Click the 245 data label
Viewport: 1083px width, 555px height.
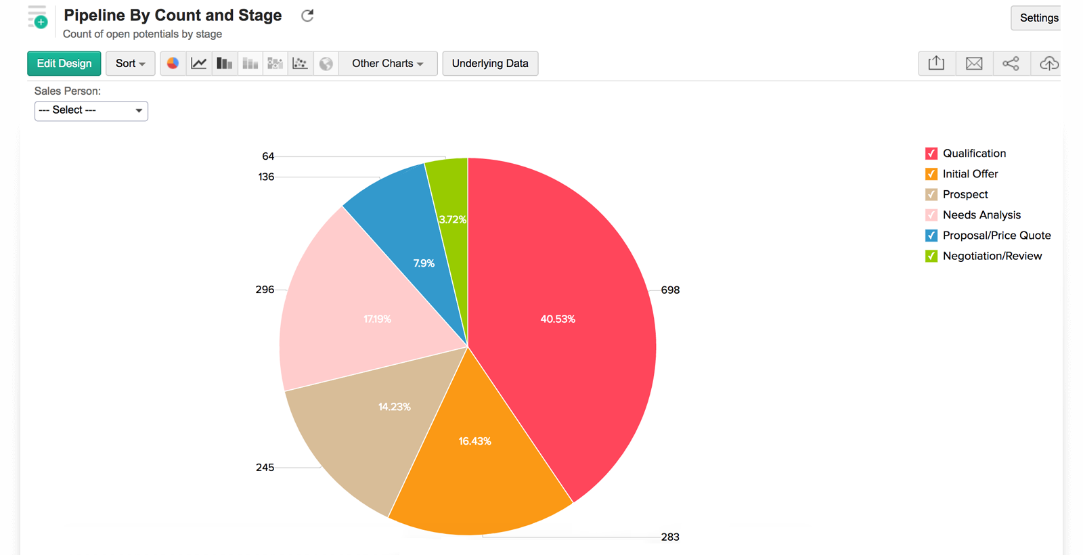265,468
